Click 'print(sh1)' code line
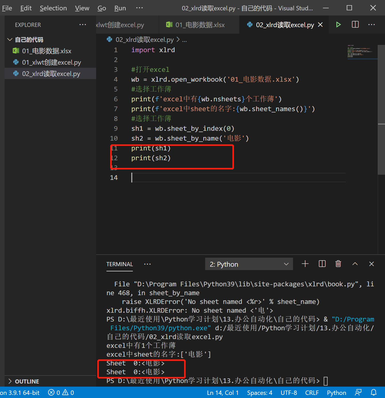 click(x=151, y=148)
